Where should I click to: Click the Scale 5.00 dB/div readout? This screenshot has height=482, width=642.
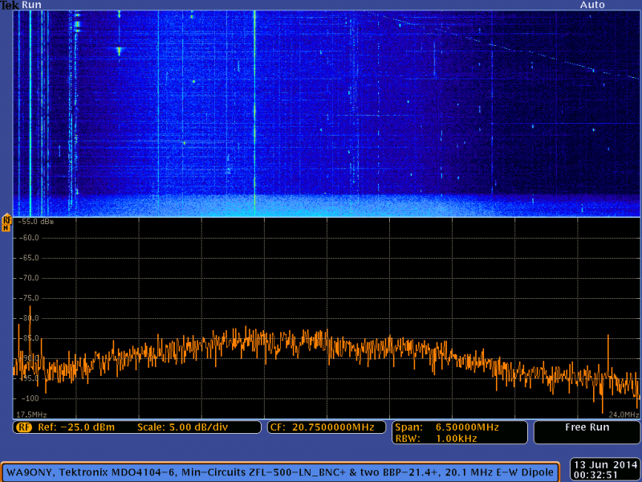(x=185, y=427)
